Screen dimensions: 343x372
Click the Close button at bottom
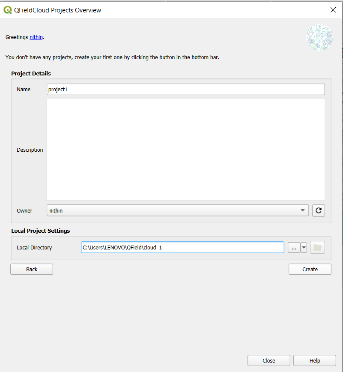coord(269,360)
